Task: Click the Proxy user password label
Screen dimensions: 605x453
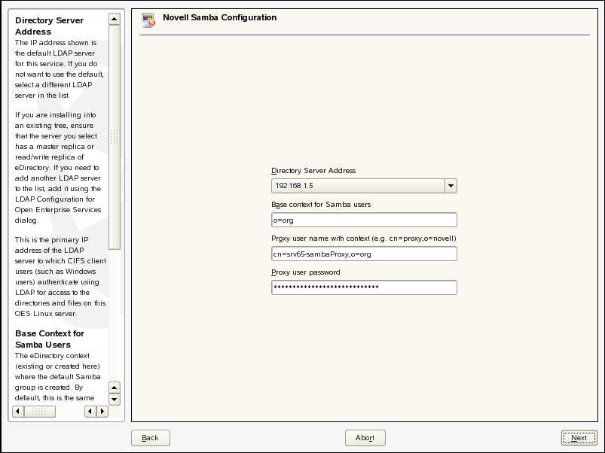Action: (x=306, y=272)
